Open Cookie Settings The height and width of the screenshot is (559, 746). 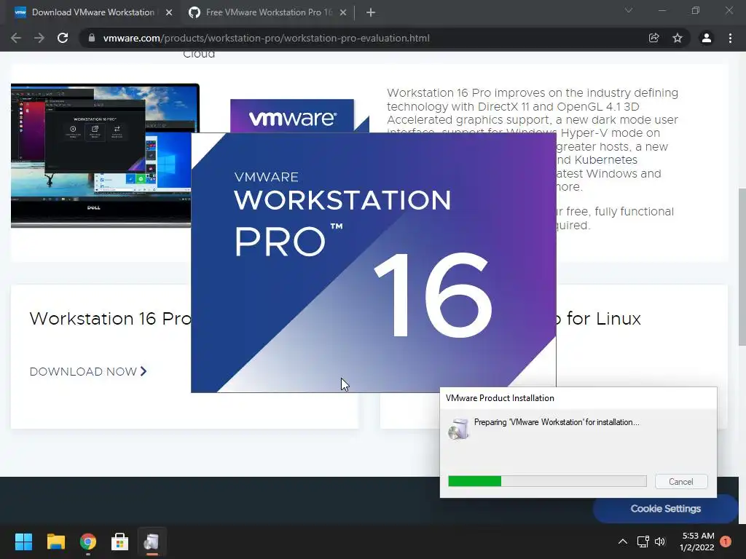pyautogui.click(x=665, y=509)
